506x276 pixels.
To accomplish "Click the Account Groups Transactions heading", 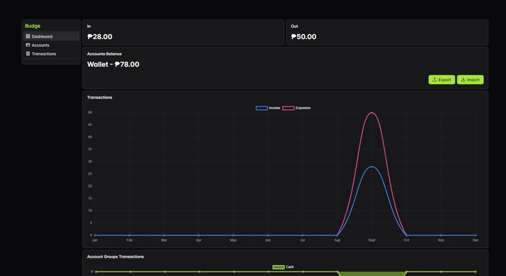I will coord(115,257).
